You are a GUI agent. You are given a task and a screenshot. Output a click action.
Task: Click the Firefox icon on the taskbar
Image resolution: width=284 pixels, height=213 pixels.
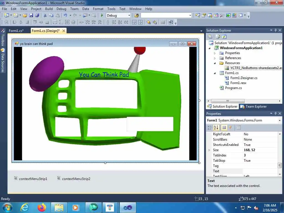[42, 207]
